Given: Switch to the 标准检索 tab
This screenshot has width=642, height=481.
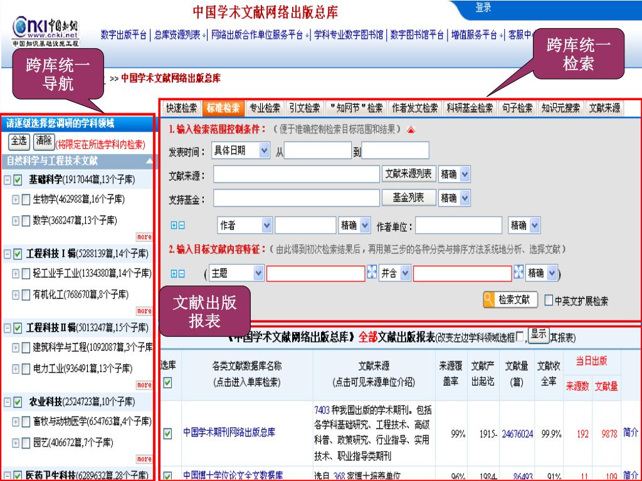Looking at the screenshot, I should point(223,108).
